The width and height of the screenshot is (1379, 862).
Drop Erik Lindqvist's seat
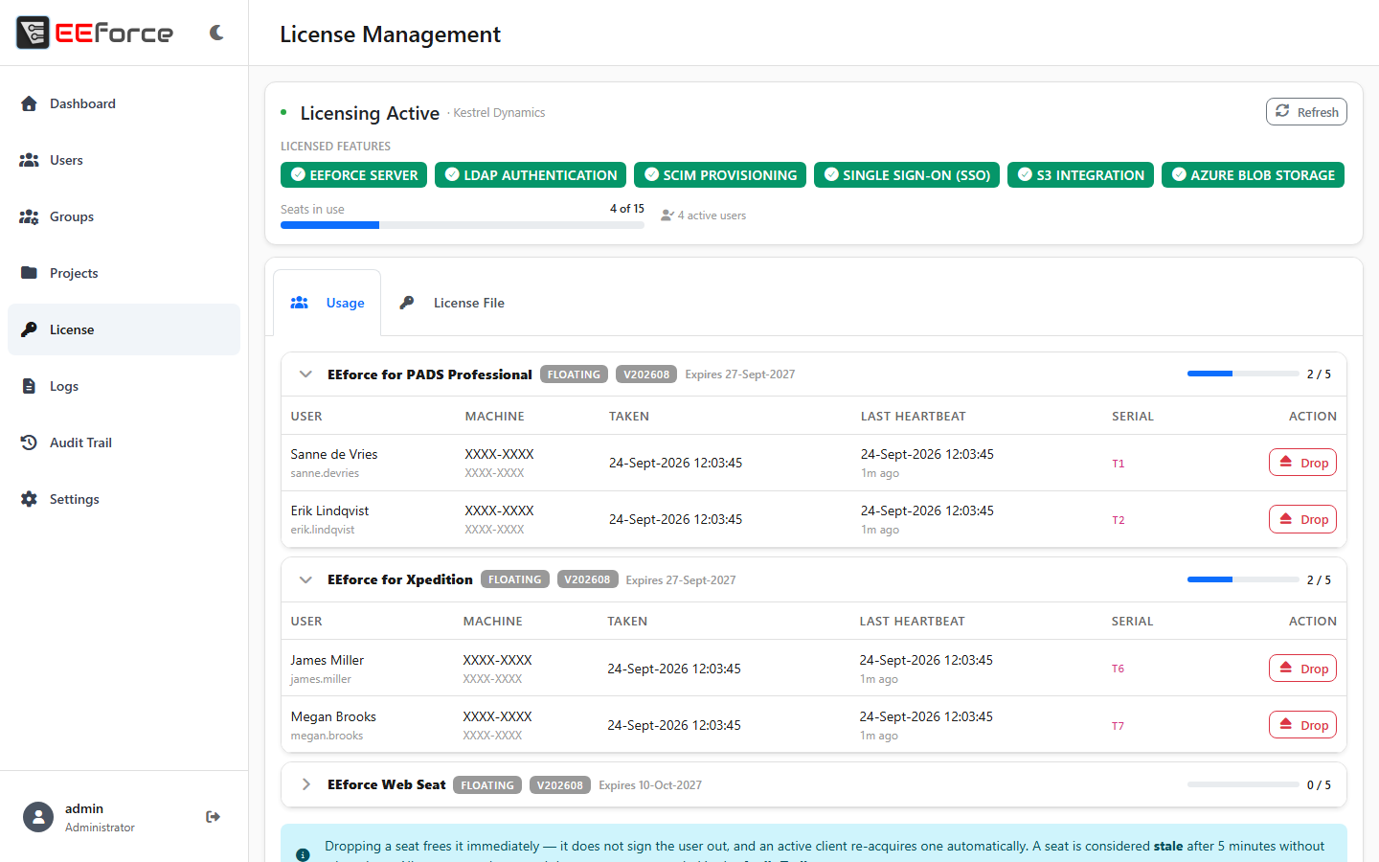click(1302, 519)
